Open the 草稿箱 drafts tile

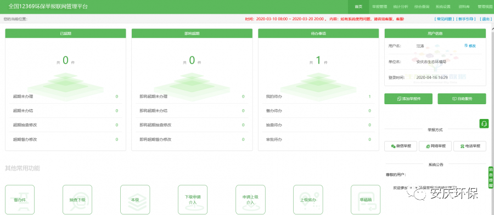click(x=366, y=200)
